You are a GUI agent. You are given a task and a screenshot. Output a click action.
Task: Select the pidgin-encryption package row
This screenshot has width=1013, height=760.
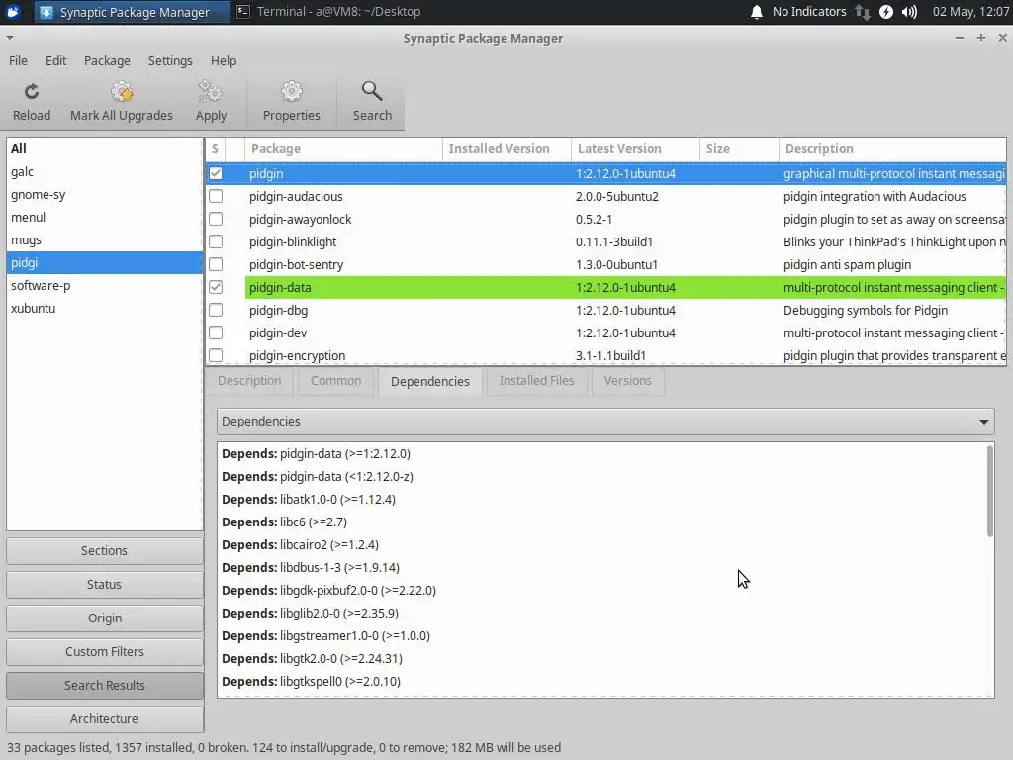coord(606,355)
